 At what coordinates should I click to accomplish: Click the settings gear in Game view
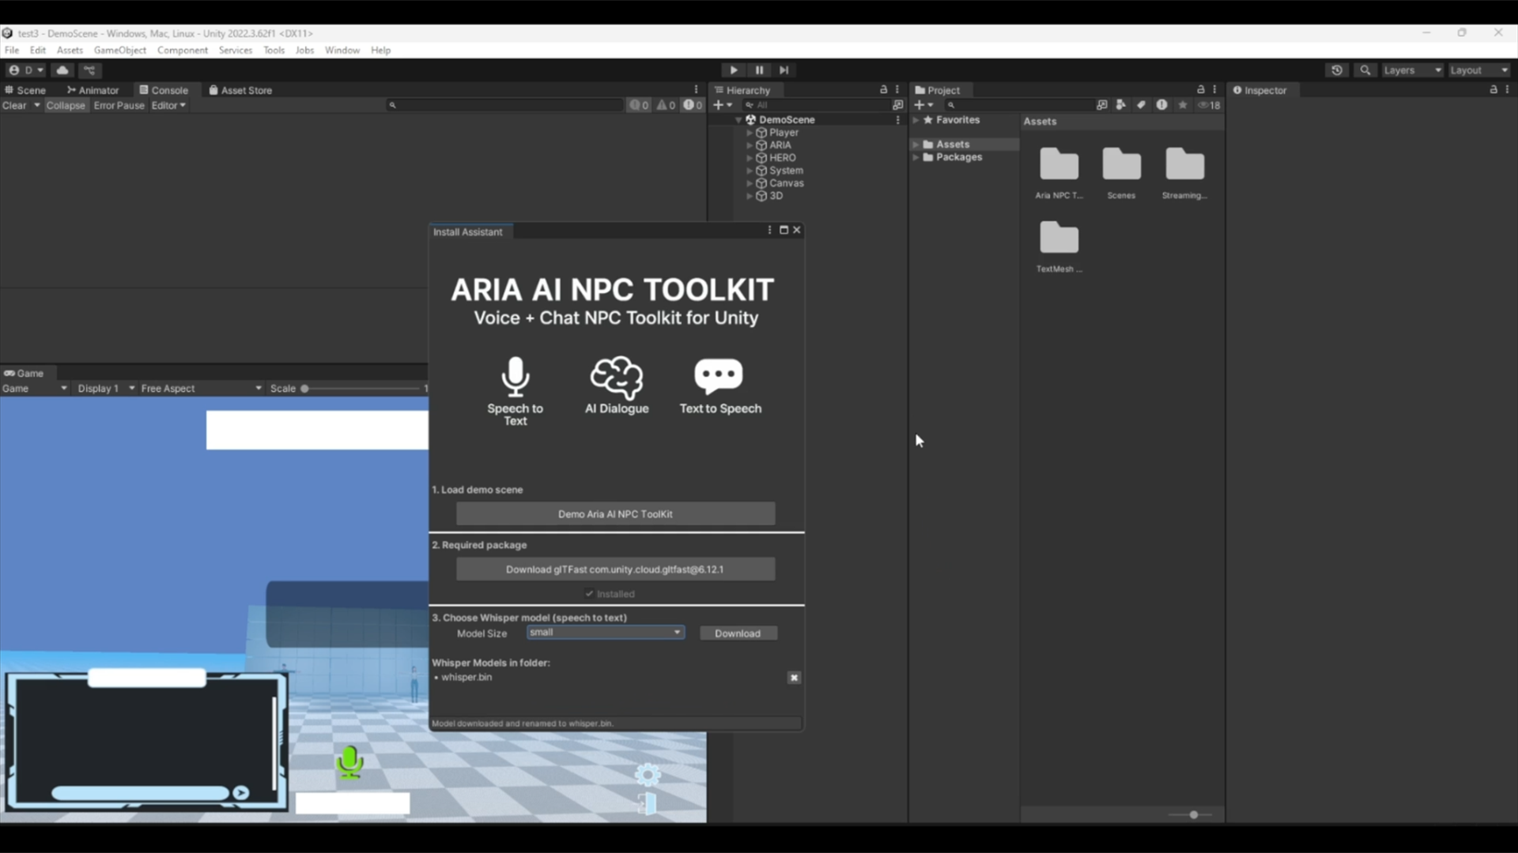tap(648, 775)
